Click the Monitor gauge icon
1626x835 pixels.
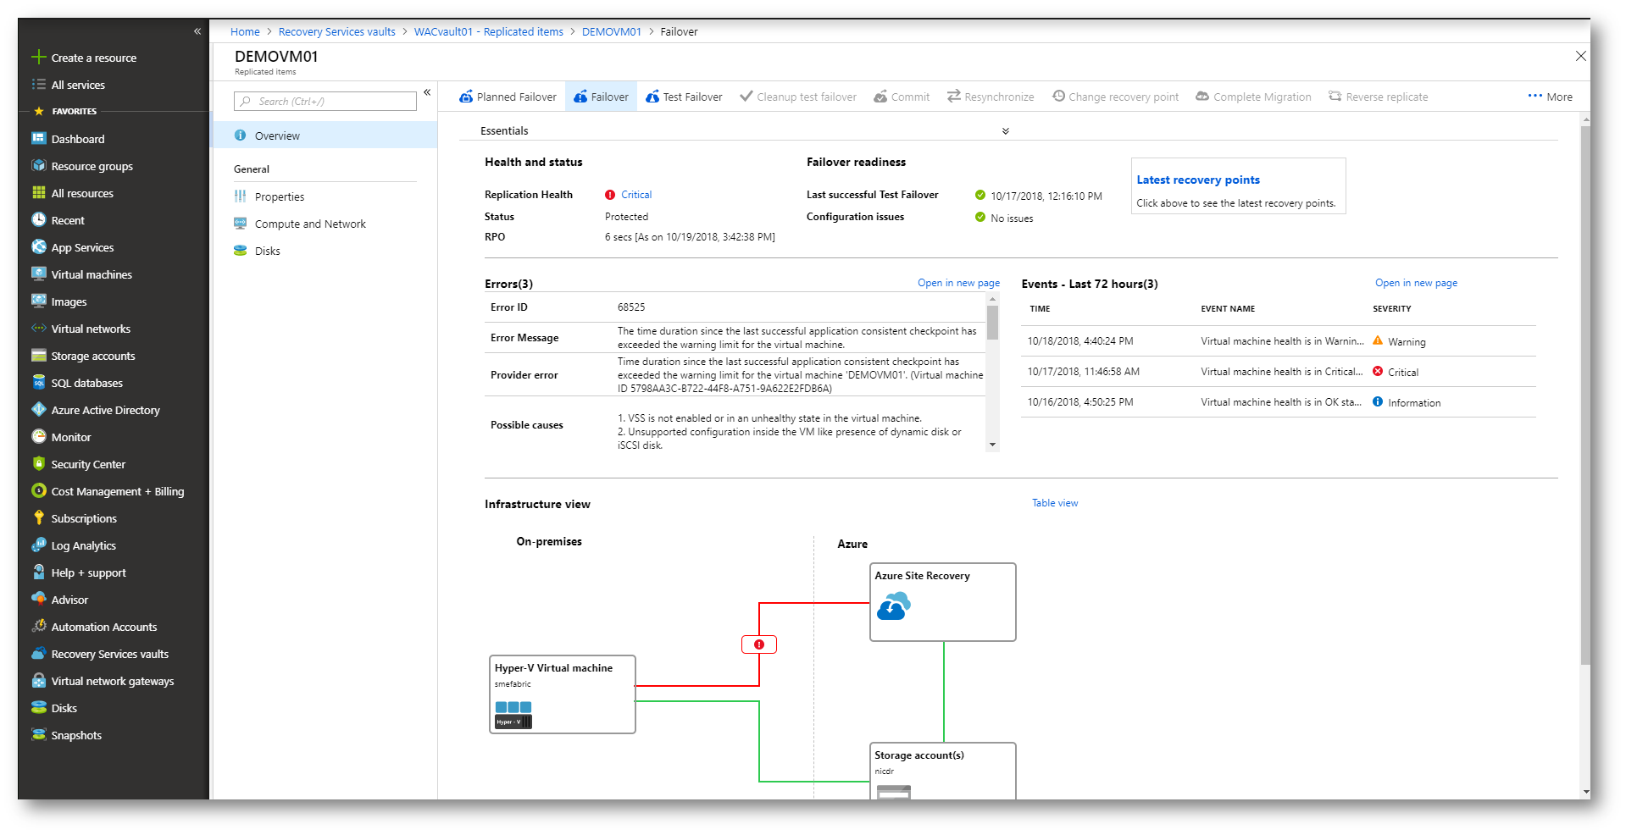click(38, 437)
